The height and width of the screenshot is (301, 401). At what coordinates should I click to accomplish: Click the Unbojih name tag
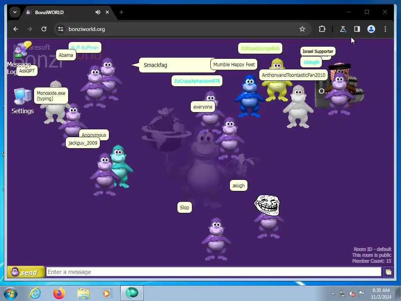(311, 62)
